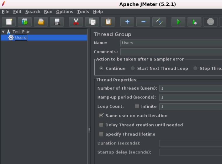Collapse all nodes with the minus icon
The height and width of the screenshot is (164, 222).
click(143, 22)
